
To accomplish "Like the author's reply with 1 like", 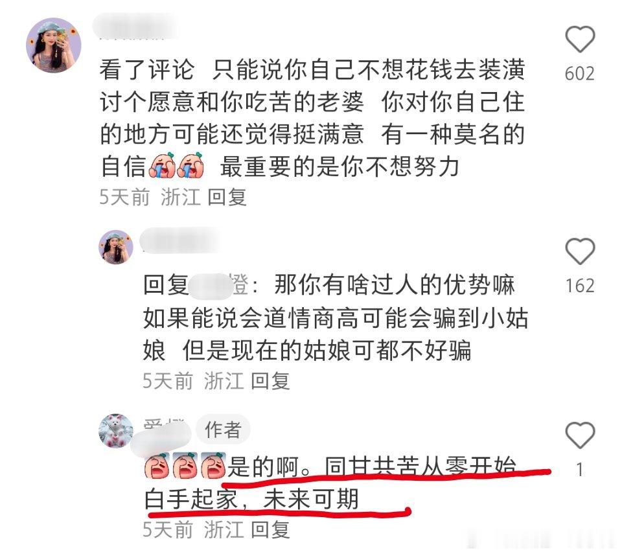I will point(580,435).
